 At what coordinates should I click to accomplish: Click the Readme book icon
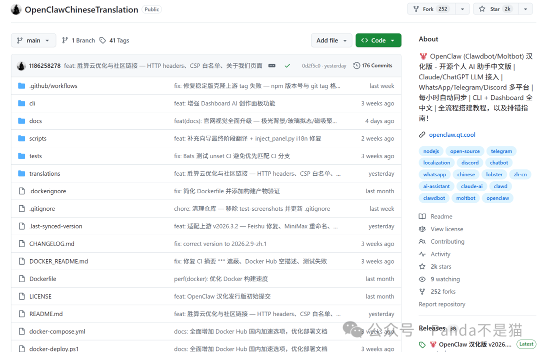click(422, 216)
